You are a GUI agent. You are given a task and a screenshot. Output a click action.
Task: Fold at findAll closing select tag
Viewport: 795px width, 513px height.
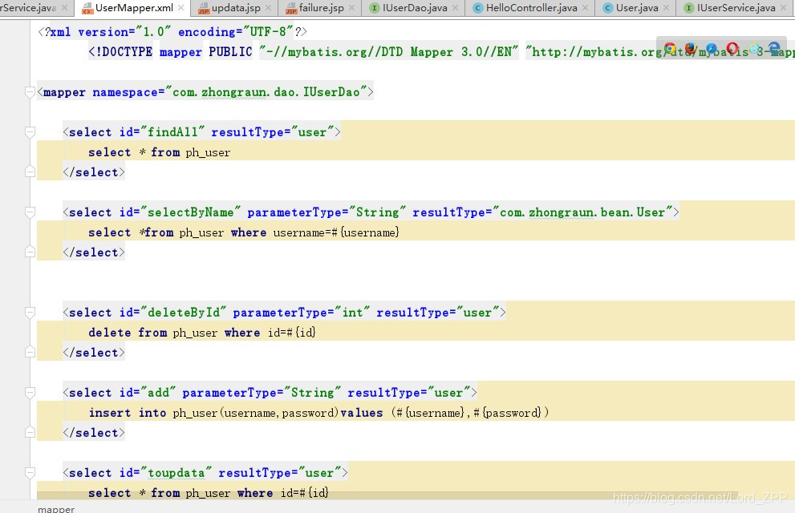30,172
